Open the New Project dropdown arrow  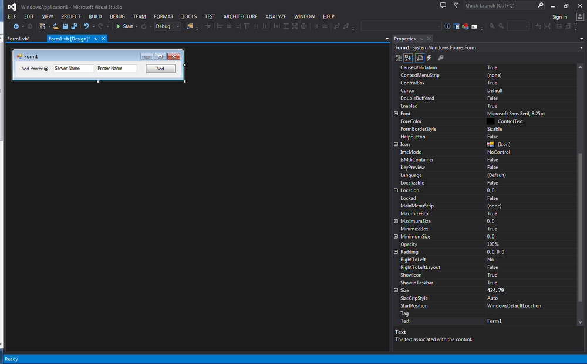pyautogui.click(x=49, y=26)
